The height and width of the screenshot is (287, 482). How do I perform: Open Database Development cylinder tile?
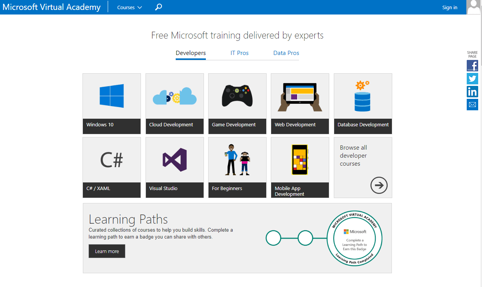point(363,104)
